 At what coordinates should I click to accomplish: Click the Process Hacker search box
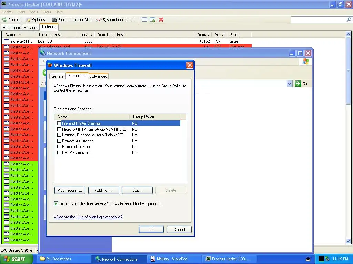pos(319,20)
